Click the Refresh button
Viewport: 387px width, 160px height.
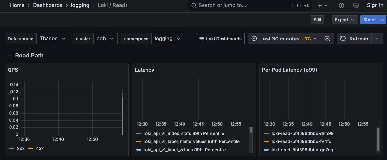pos(354,39)
